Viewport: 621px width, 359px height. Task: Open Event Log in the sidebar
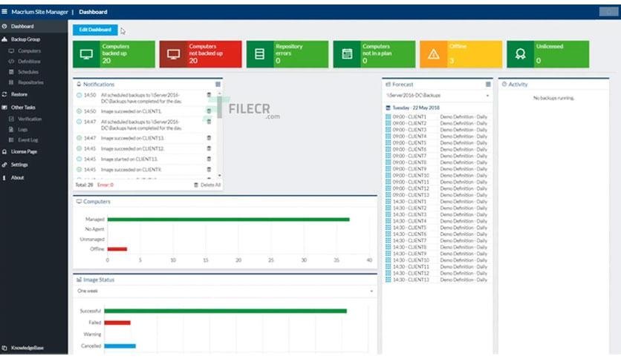[27, 140]
